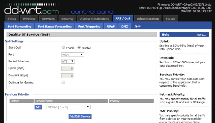215x123 pixels.
Task: Click the Downlink (kbps) input field
Action: (x=67, y=76)
